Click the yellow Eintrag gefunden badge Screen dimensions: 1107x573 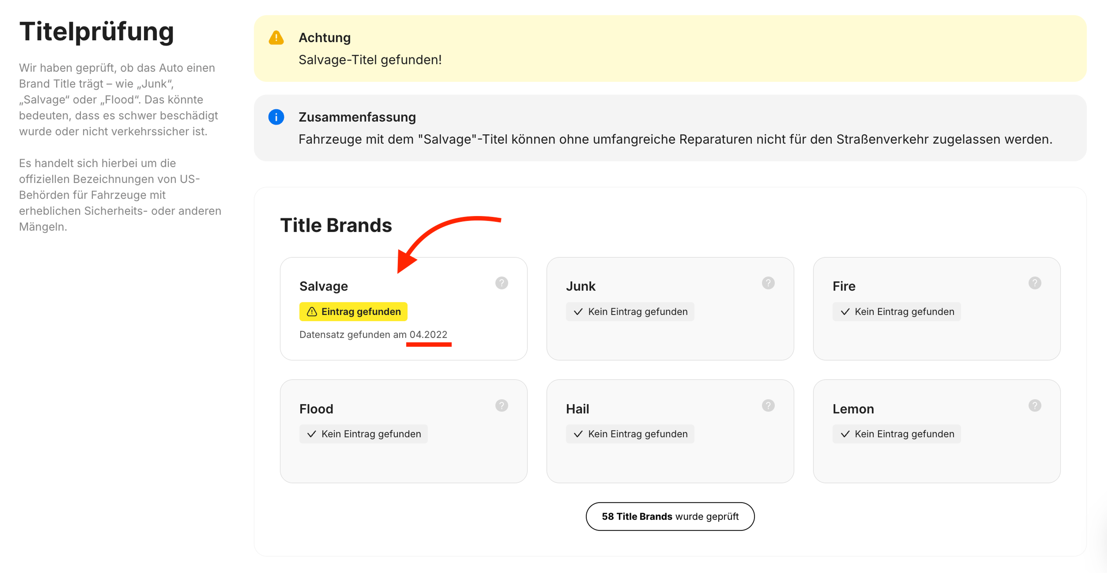pyautogui.click(x=353, y=312)
